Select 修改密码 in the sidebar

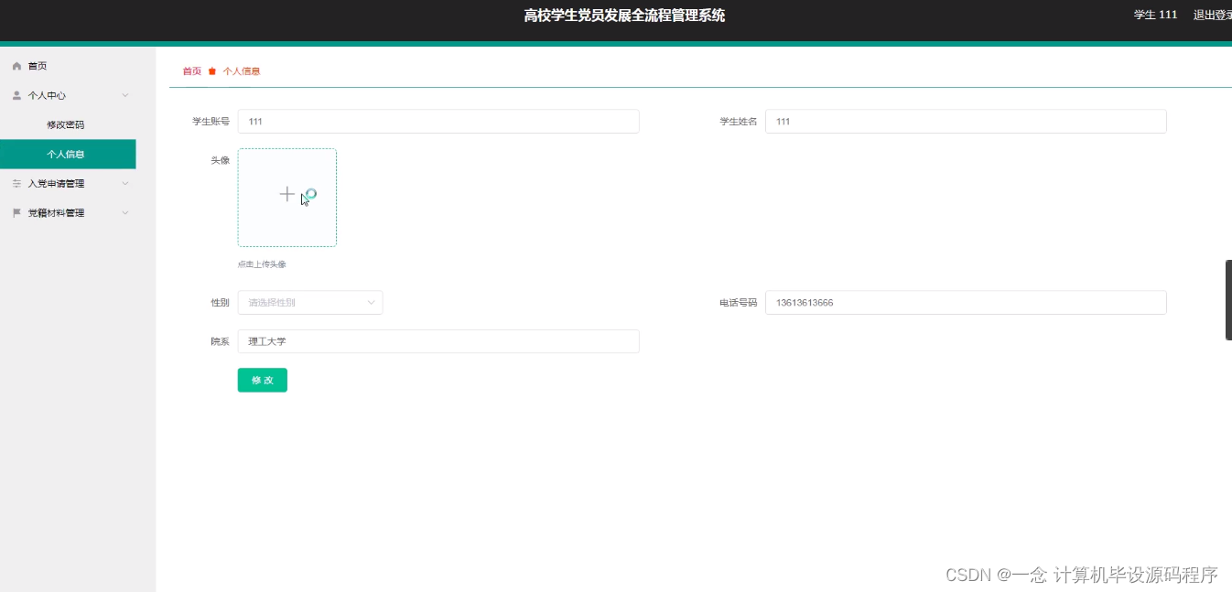pos(64,124)
